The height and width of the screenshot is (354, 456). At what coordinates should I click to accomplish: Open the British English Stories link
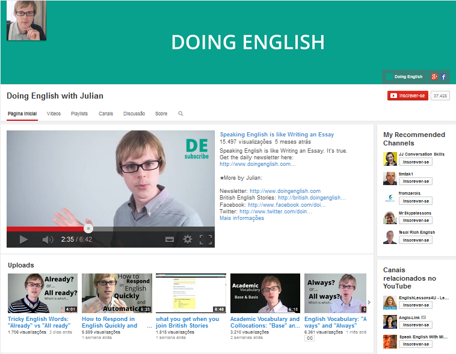[312, 198]
